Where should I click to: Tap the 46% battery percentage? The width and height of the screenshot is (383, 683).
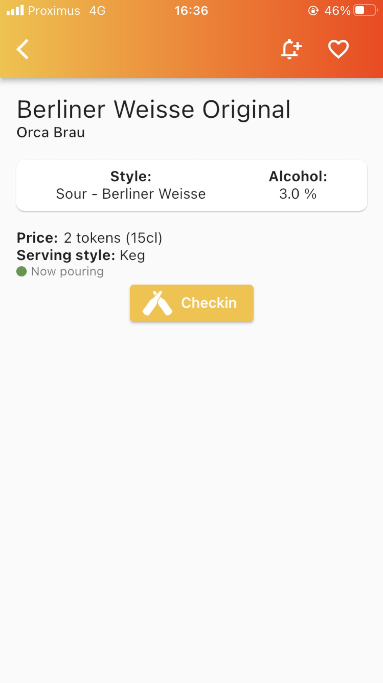pyautogui.click(x=337, y=11)
